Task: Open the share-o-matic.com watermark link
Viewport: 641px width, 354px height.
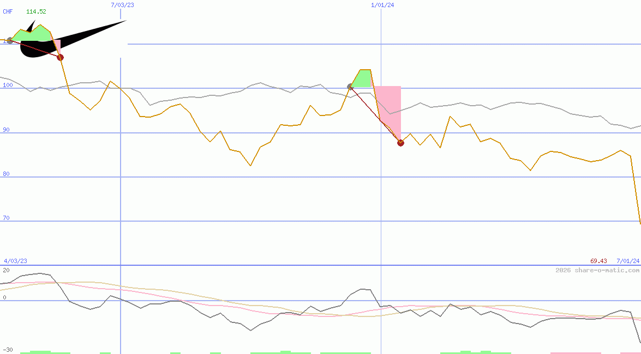Action: click(597, 270)
